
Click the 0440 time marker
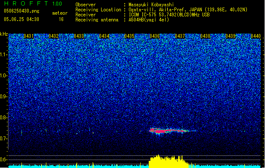click(x=256, y=36)
